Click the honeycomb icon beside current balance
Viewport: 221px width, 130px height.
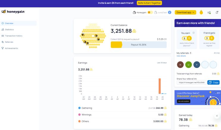pyautogui.click(x=134, y=31)
